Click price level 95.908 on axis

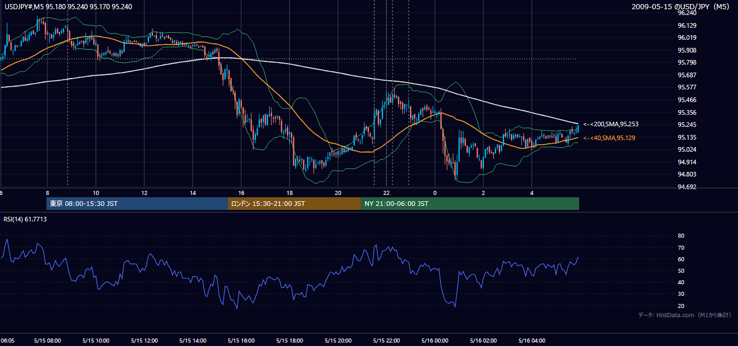click(686, 50)
